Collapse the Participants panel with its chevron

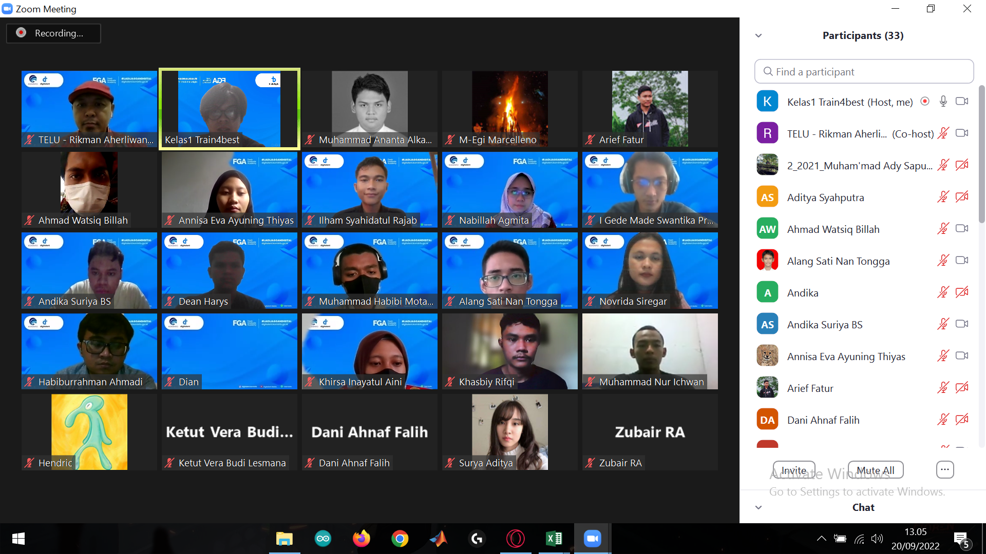pyautogui.click(x=759, y=35)
